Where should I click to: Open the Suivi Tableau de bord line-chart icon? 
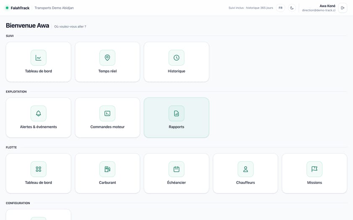tap(39, 58)
